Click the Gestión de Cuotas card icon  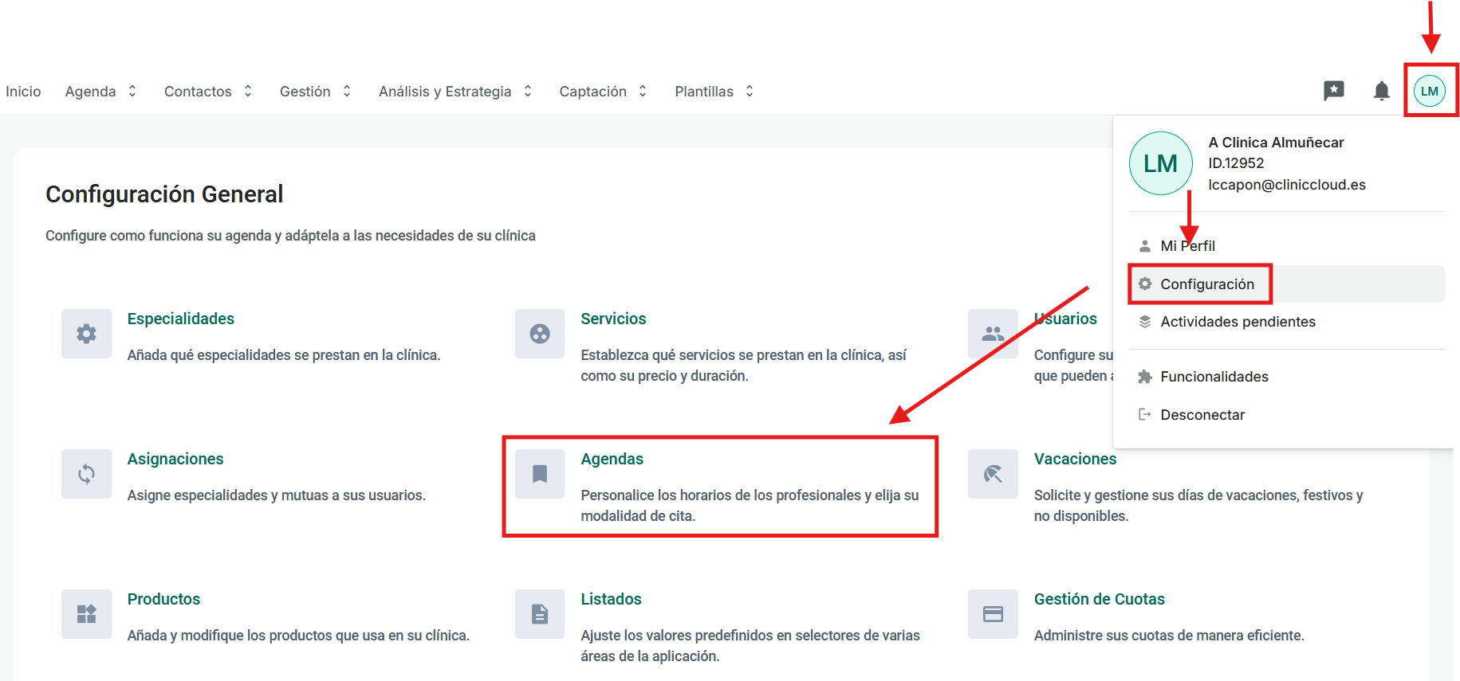(993, 614)
